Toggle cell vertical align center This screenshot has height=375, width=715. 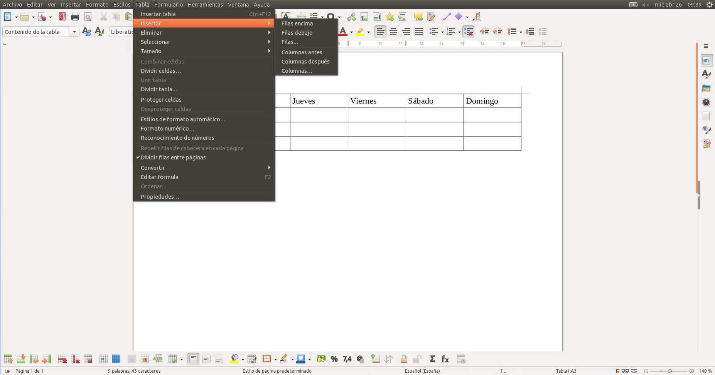(x=206, y=359)
